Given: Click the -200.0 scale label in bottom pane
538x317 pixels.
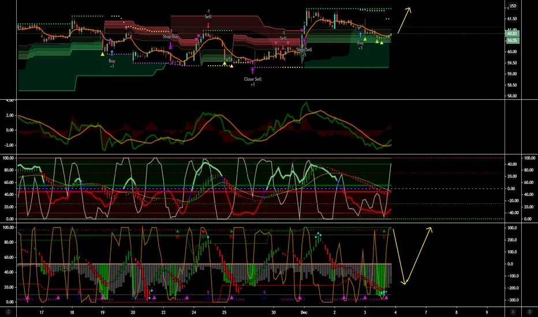Looking at the screenshot, I should click(x=511, y=288).
